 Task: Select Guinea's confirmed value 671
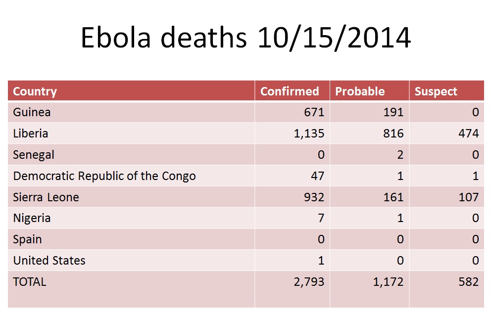tap(314, 112)
